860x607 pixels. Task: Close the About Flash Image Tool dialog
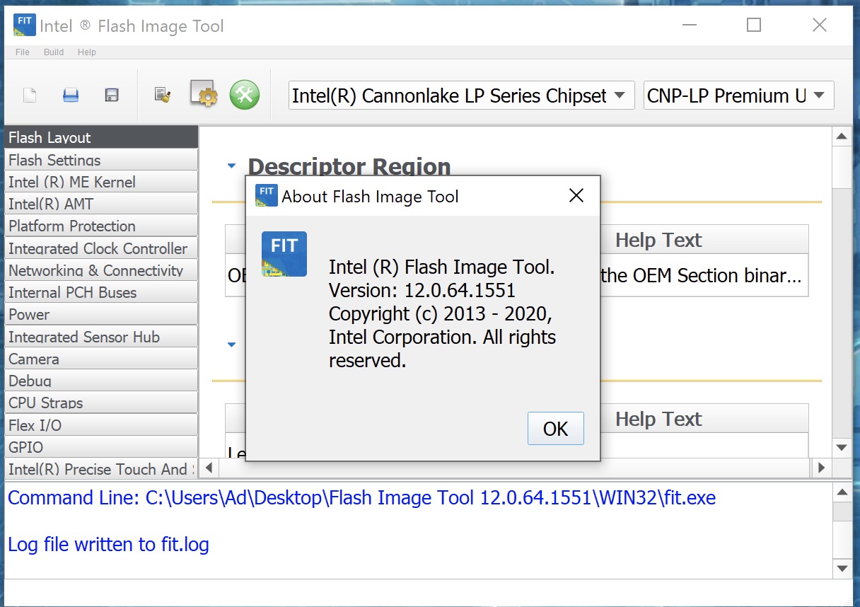click(x=576, y=196)
